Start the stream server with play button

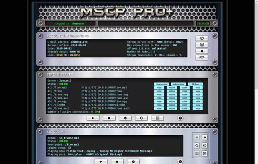click(93, 118)
